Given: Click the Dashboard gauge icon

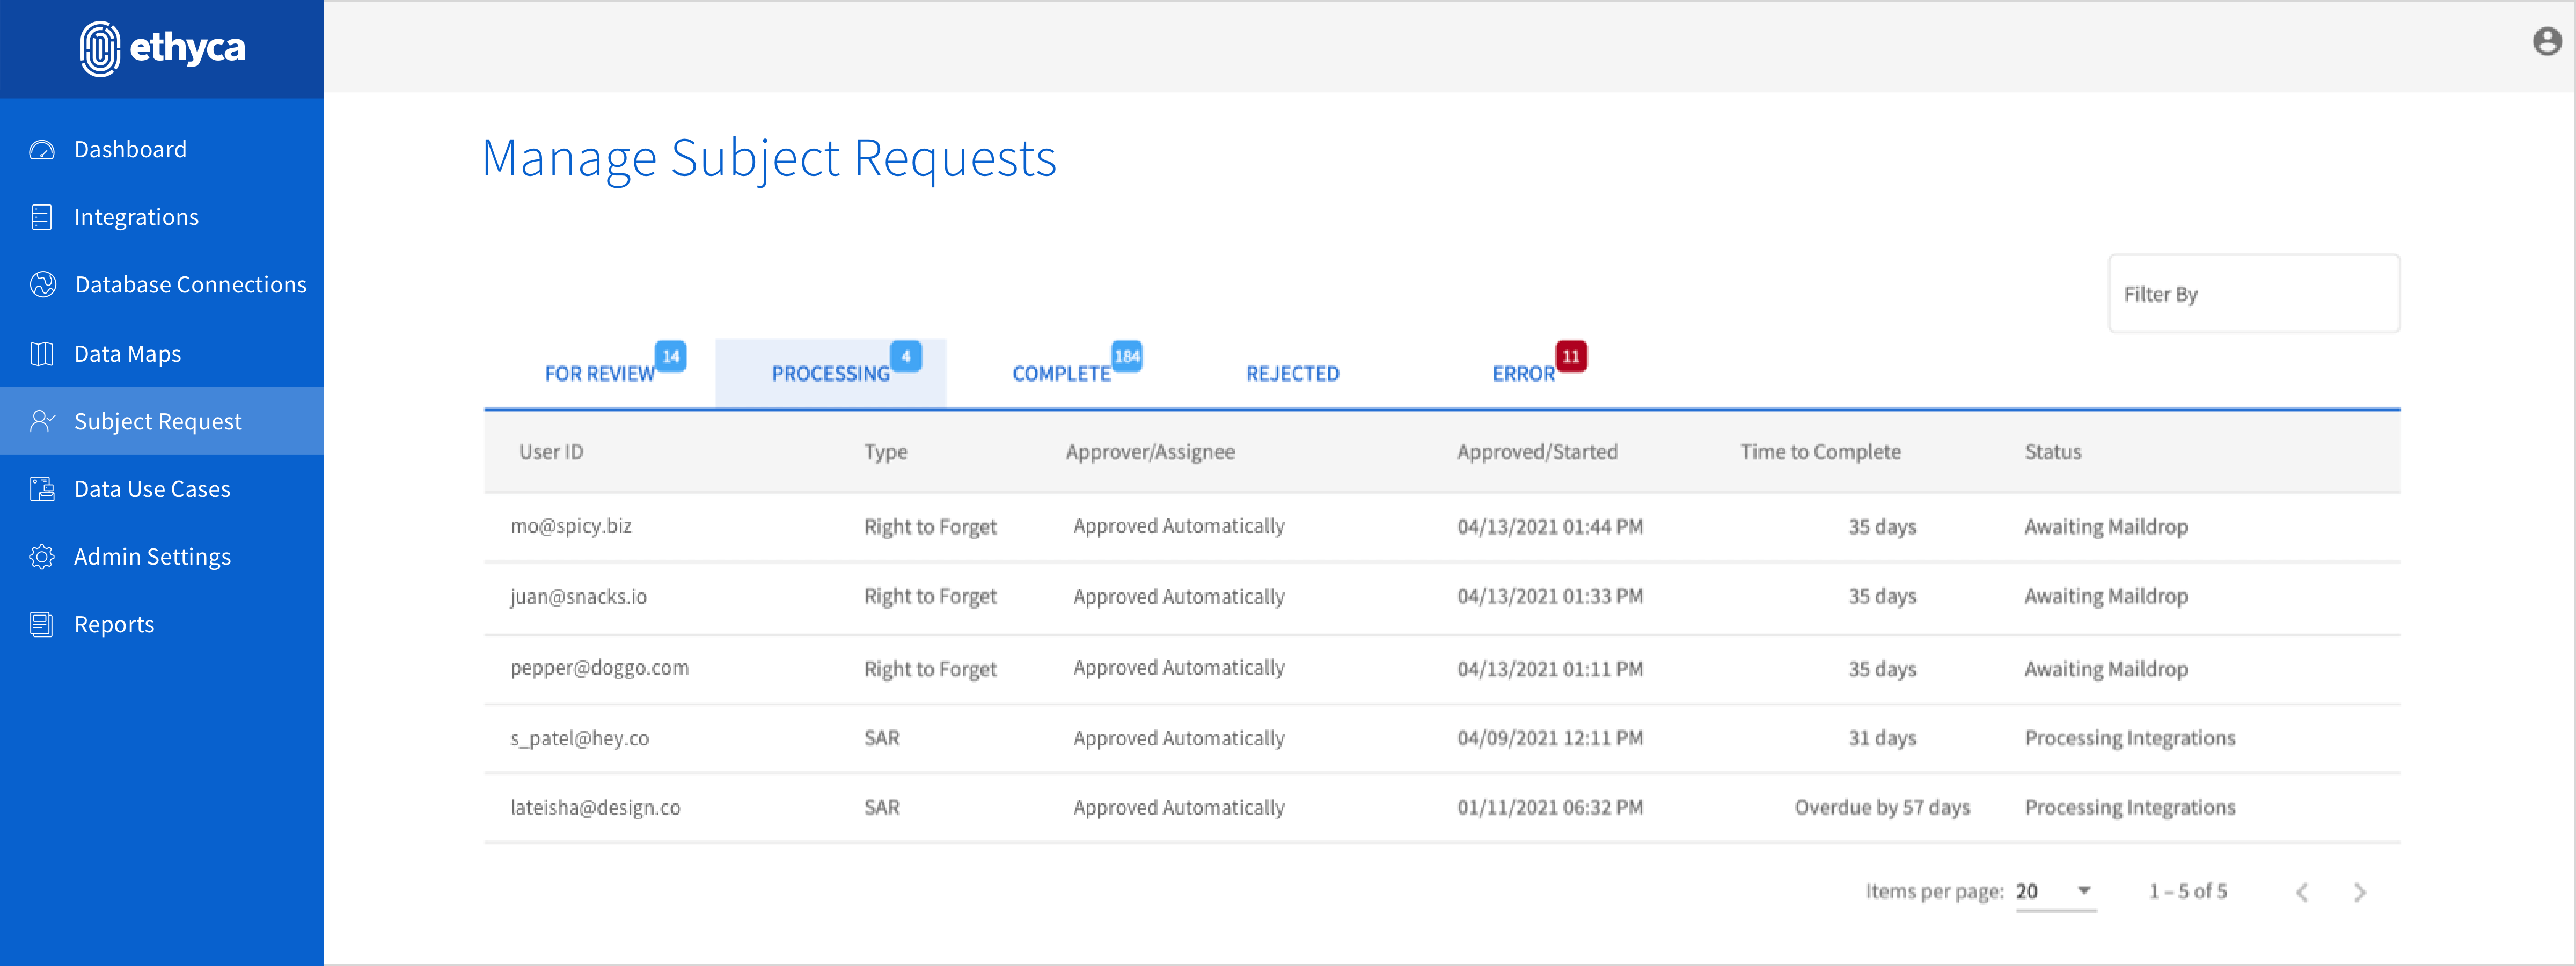Looking at the screenshot, I should [x=42, y=150].
